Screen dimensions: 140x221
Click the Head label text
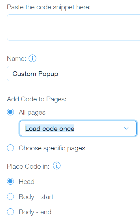[27, 182]
